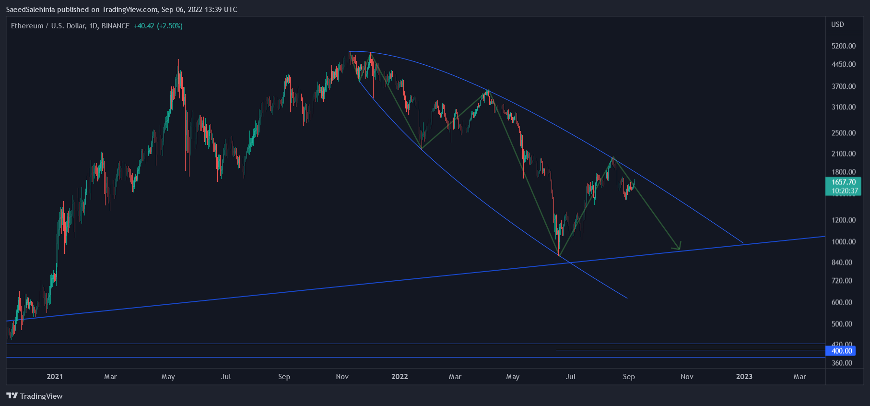The height and width of the screenshot is (406, 870).
Task: Select the current price label 1657.70
Action: tap(844, 182)
